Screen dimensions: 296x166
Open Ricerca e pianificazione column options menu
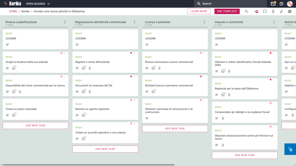point(65,22)
